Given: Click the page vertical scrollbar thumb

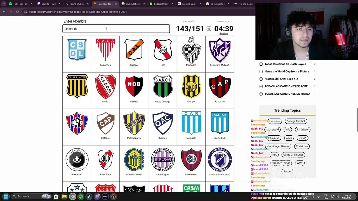Looking at the screenshot, I should (357, 120).
